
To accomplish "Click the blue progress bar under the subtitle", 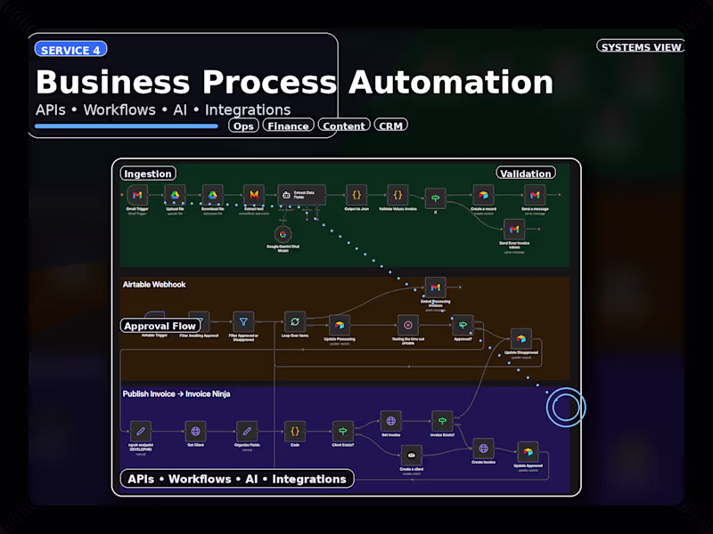I will point(125,126).
